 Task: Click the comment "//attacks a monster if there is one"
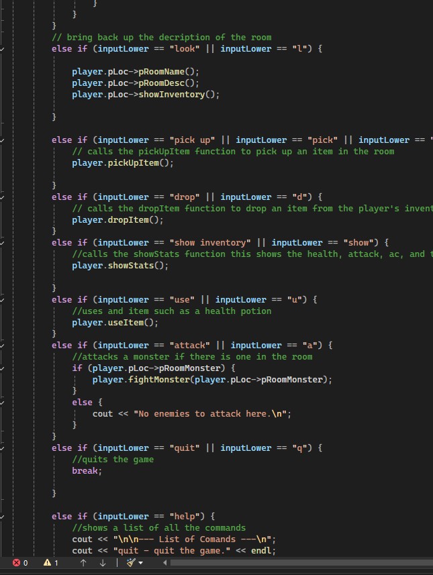(x=192, y=357)
